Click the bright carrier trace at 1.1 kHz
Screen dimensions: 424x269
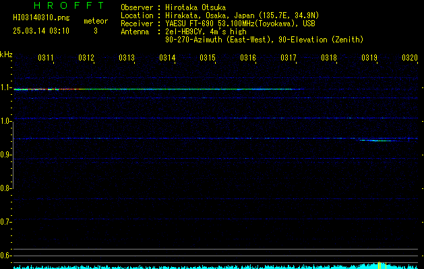[x=158, y=89]
